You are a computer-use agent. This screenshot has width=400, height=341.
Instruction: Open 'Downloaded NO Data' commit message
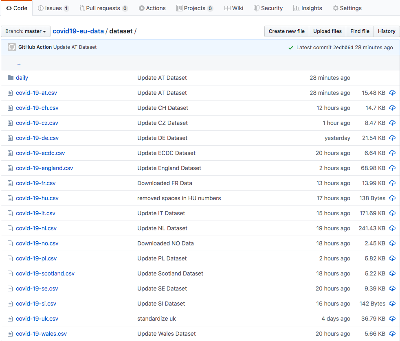pos(165,243)
